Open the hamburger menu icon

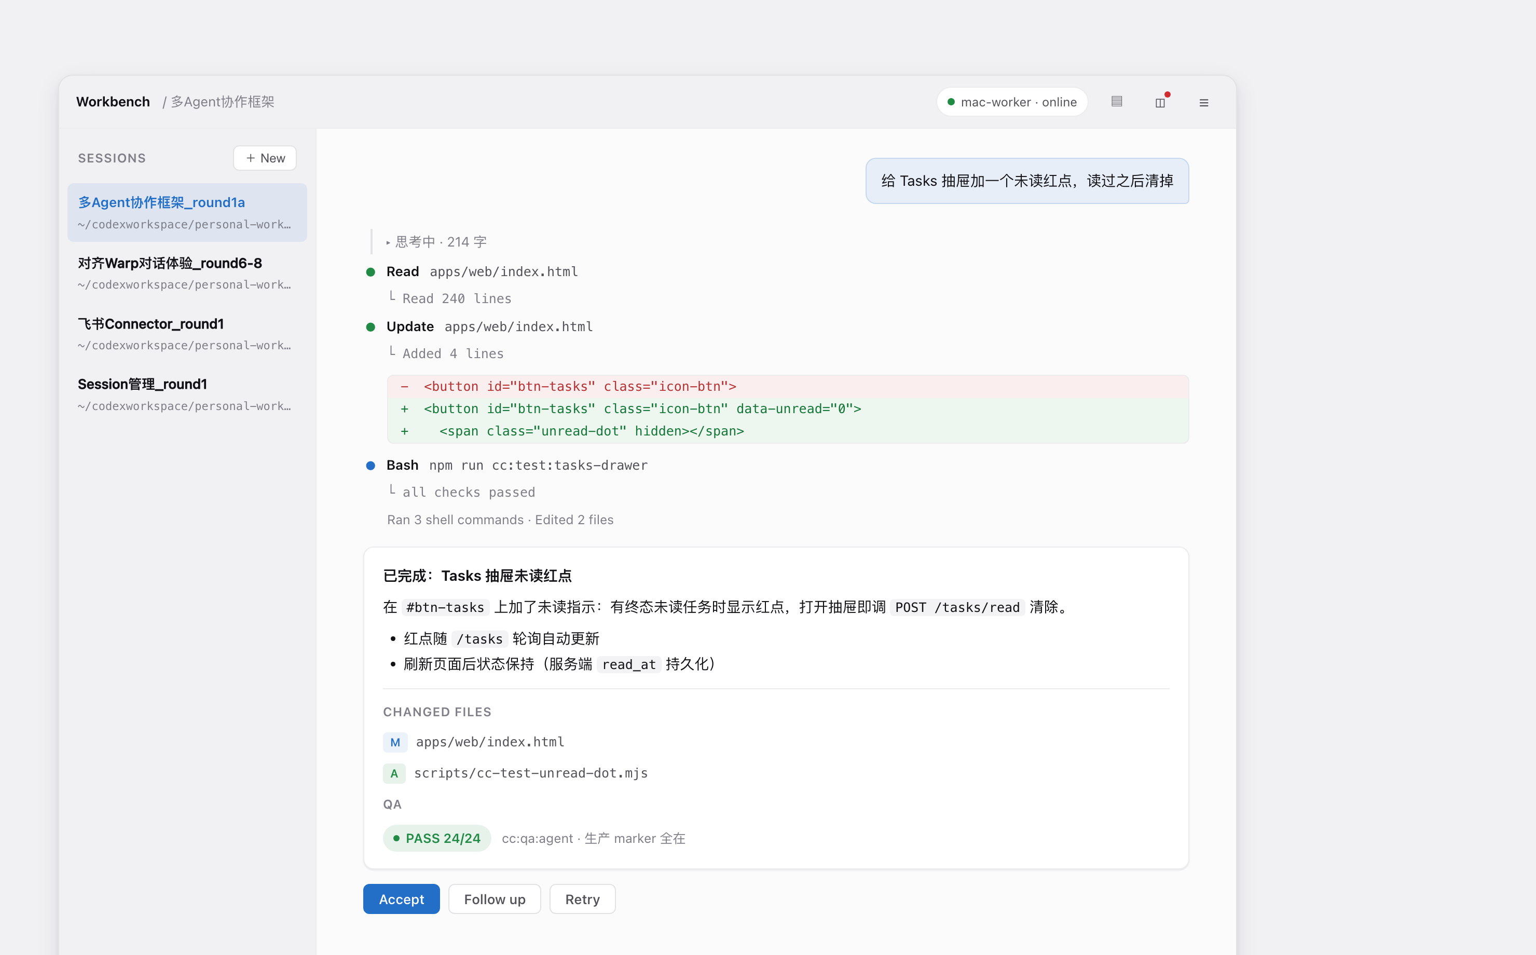click(x=1204, y=102)
